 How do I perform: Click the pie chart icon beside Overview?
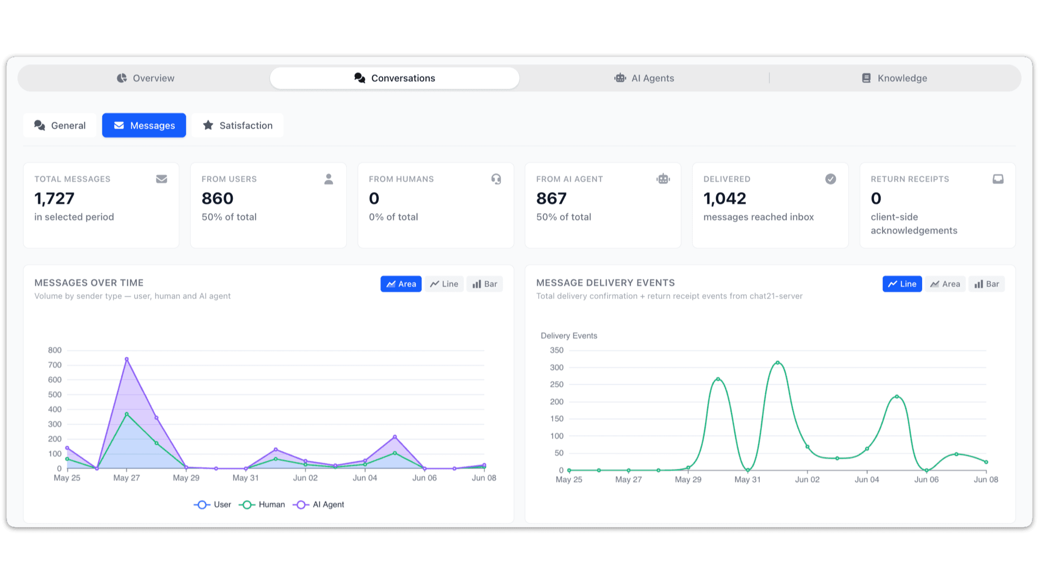point(122,78)
